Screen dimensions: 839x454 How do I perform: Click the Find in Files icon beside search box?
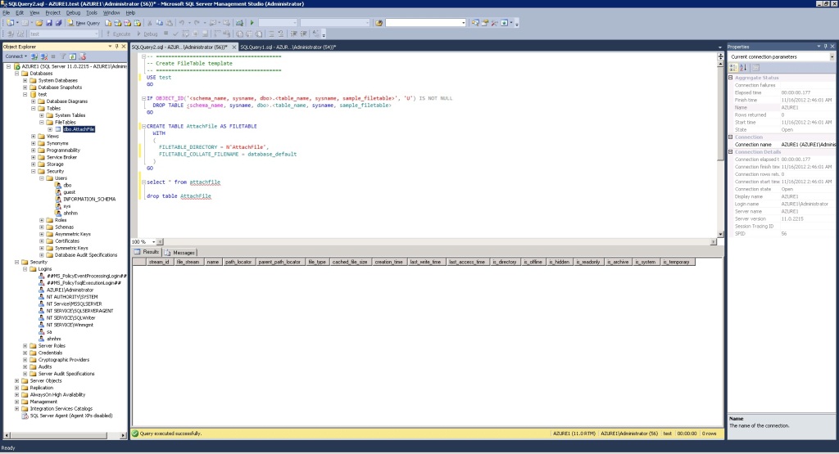379,23
